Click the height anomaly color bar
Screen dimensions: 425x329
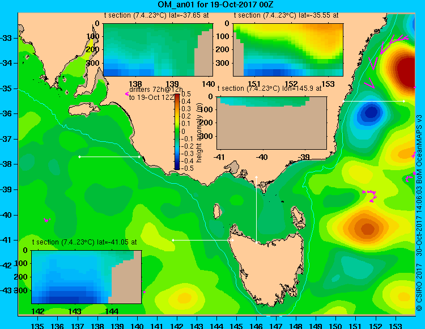[x=177, y=132]
